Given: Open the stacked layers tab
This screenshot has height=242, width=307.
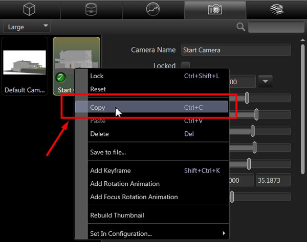Looking at the screenshot, I should coord(276,9).
